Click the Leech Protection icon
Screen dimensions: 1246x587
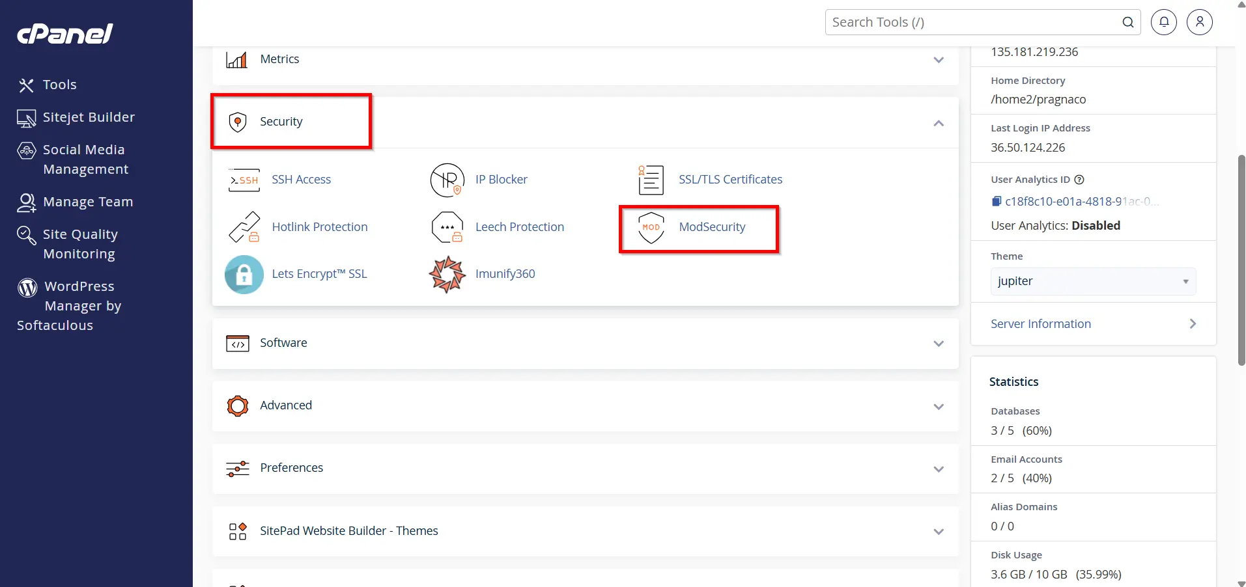coord(447,227)
